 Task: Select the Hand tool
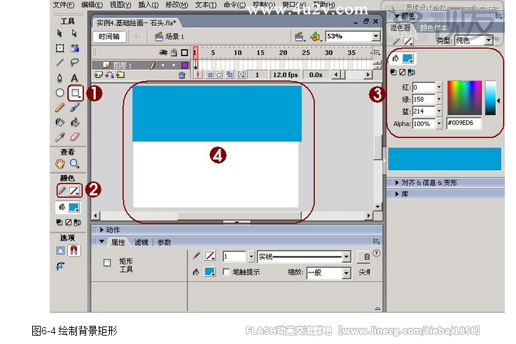[60, 164]
